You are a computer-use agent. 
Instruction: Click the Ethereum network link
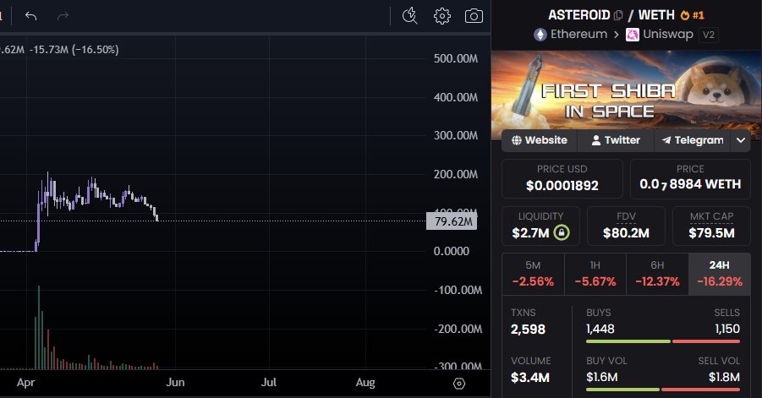tap(578, 35)
